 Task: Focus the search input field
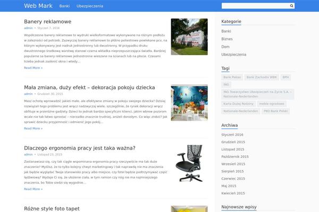pyautogui.click(x=258, y=6)
